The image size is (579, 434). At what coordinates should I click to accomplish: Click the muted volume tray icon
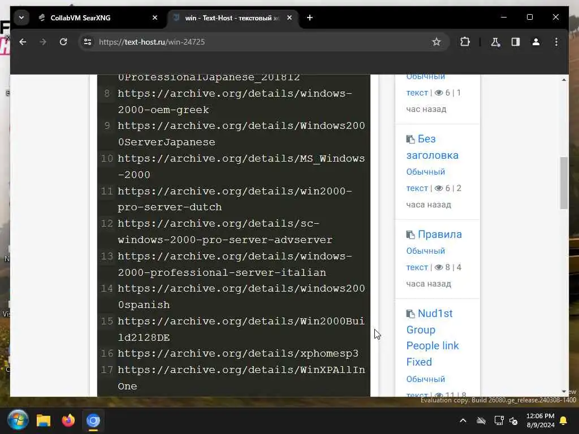click(513, 420)
